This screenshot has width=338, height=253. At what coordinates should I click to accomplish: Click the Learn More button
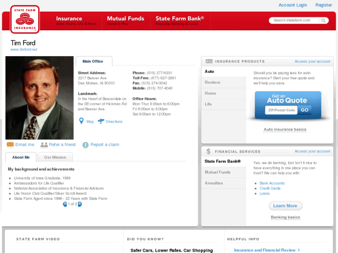[x=285, y=206]
